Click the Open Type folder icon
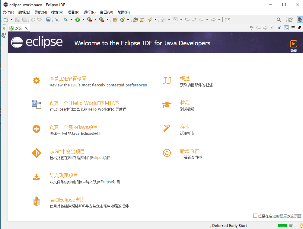The image size is (303, 229). point(136,20)
